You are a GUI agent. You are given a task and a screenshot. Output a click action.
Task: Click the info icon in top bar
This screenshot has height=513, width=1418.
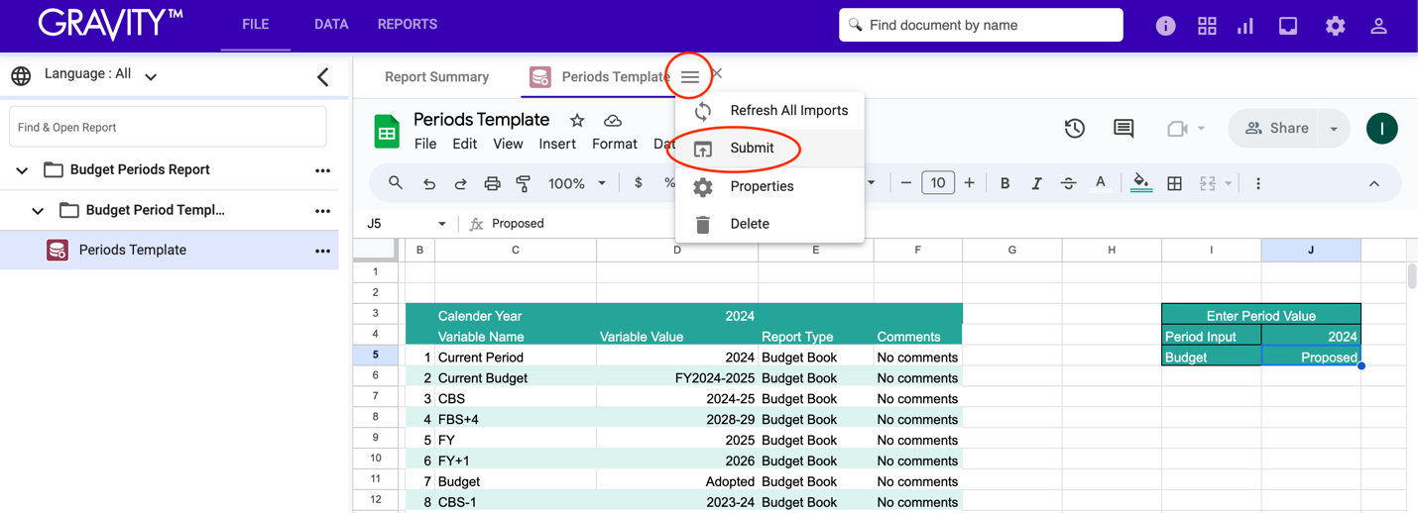click(1165, 26)
